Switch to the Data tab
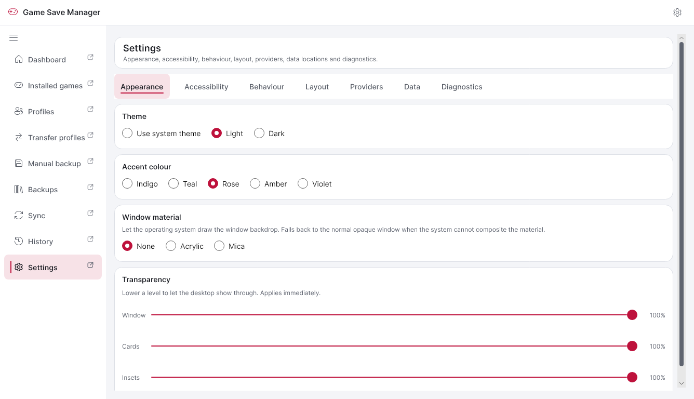 (412, 87)
